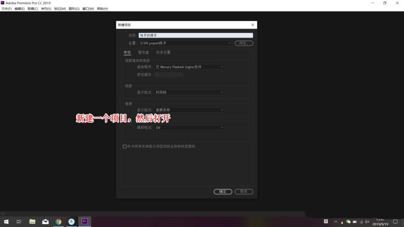Close the 新建项目 dialog
Viewport: 404px width, 227px height.
pos(253,25)
